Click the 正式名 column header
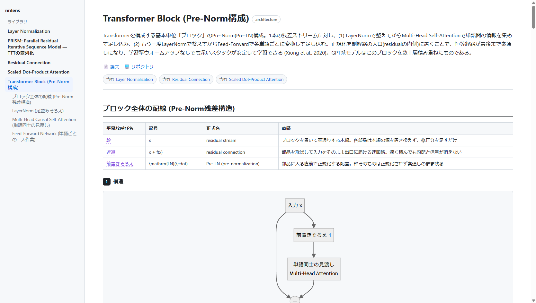This screenshot has width=536, height=303. [240, 128]
